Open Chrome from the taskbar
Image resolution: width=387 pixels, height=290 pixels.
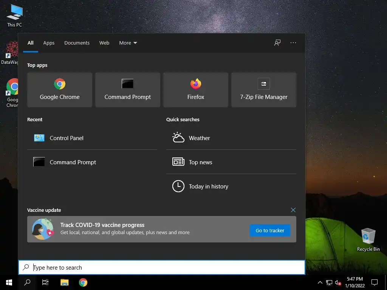coord(83,282)
